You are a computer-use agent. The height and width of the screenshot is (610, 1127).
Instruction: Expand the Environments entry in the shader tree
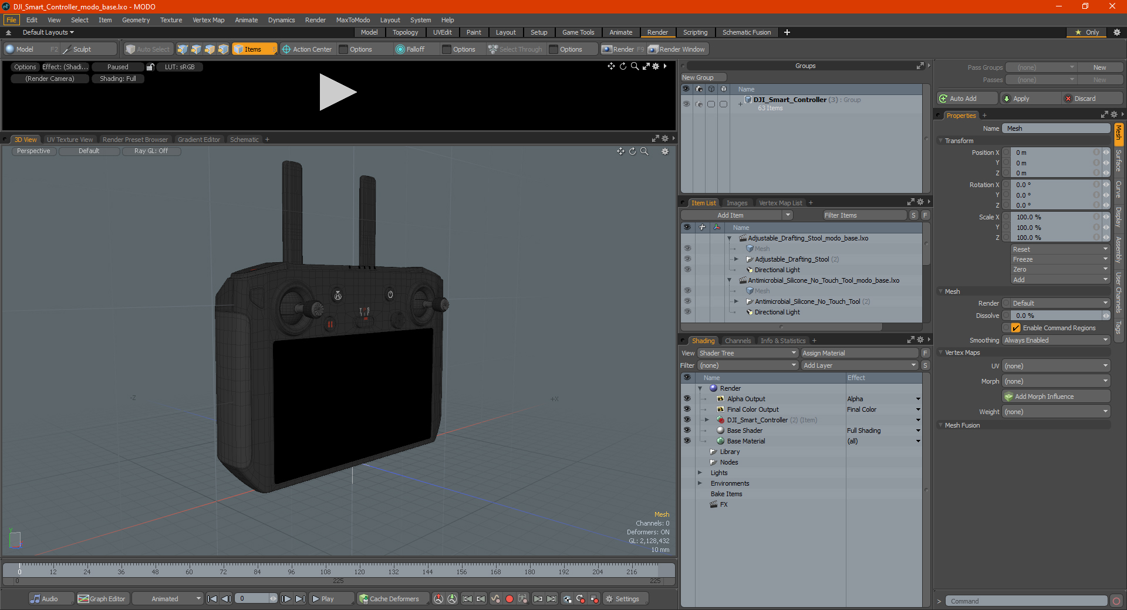coord(700,483)
